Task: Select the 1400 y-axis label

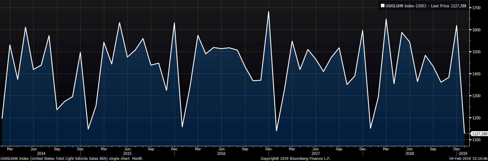Action: click(477, 74)
